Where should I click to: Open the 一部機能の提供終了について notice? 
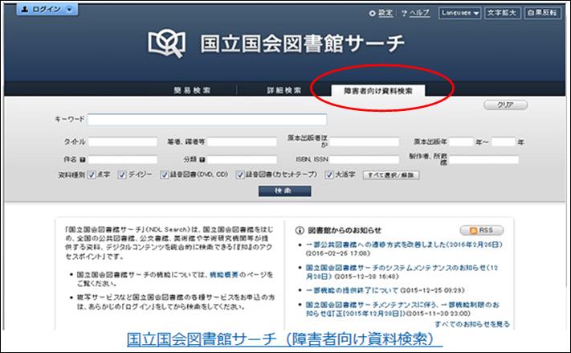click(x=352, y=290)
